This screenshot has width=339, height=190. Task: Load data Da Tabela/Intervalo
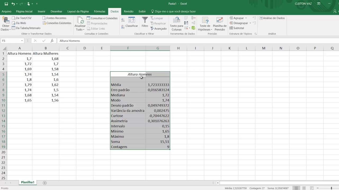(x=26, y=28)
